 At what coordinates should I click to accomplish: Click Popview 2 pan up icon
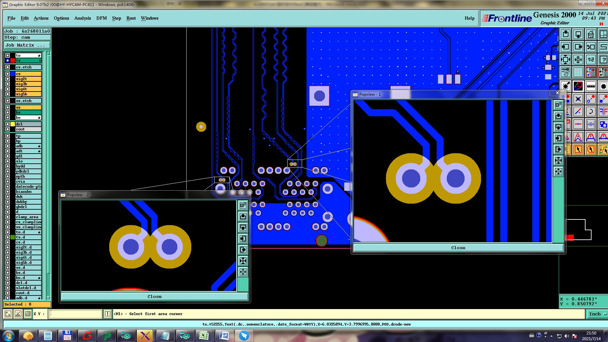point(243,216)
